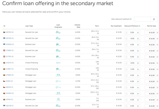Open loan 146450-01 link

click(x=10, y=93)
